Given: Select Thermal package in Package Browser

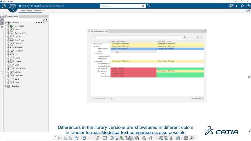Looking at the screenshot, I should [x=18, y=61].
